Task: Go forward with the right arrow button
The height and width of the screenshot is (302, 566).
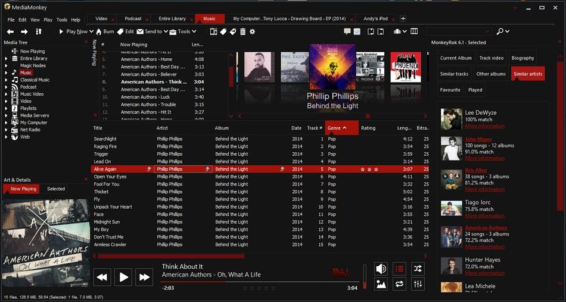Action: point(24,32)
